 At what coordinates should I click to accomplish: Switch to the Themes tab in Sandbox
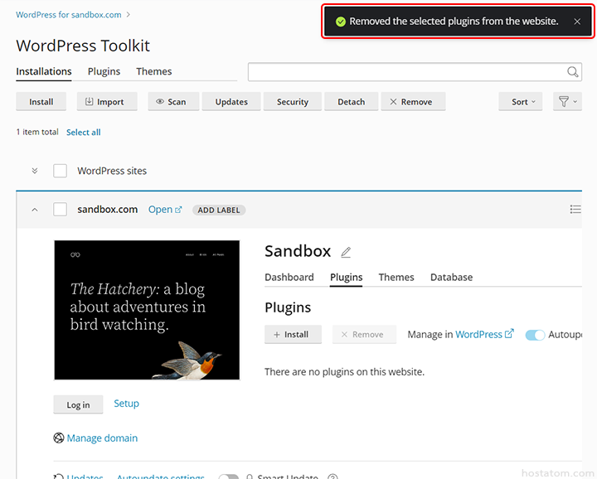(396, 277)
